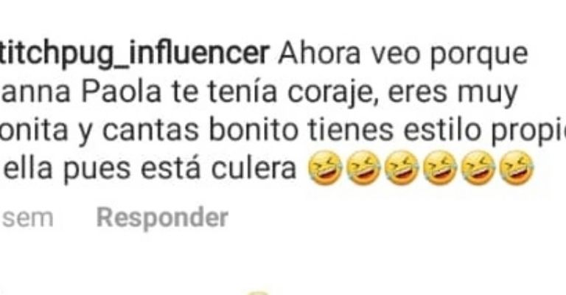Click the word "culera" in the comment
Viewport: 566px width, 295px height.
point(254,168)
